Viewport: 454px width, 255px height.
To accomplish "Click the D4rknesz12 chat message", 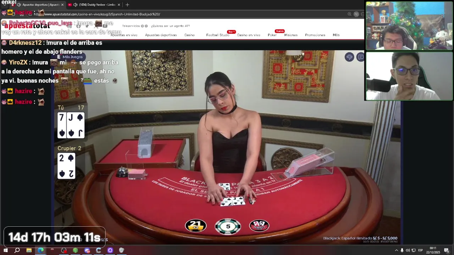I will coord(52,47).
